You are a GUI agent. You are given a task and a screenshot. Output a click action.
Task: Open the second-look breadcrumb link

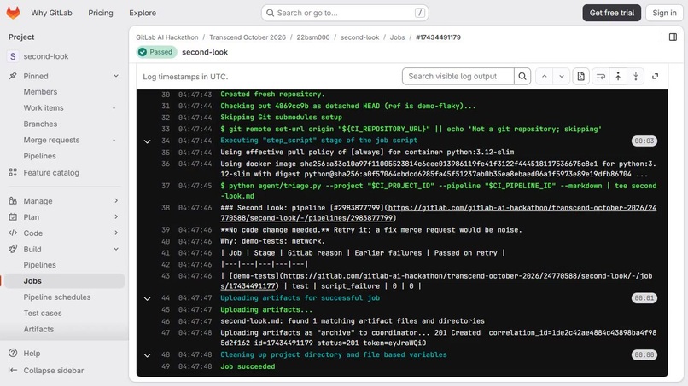360,37
